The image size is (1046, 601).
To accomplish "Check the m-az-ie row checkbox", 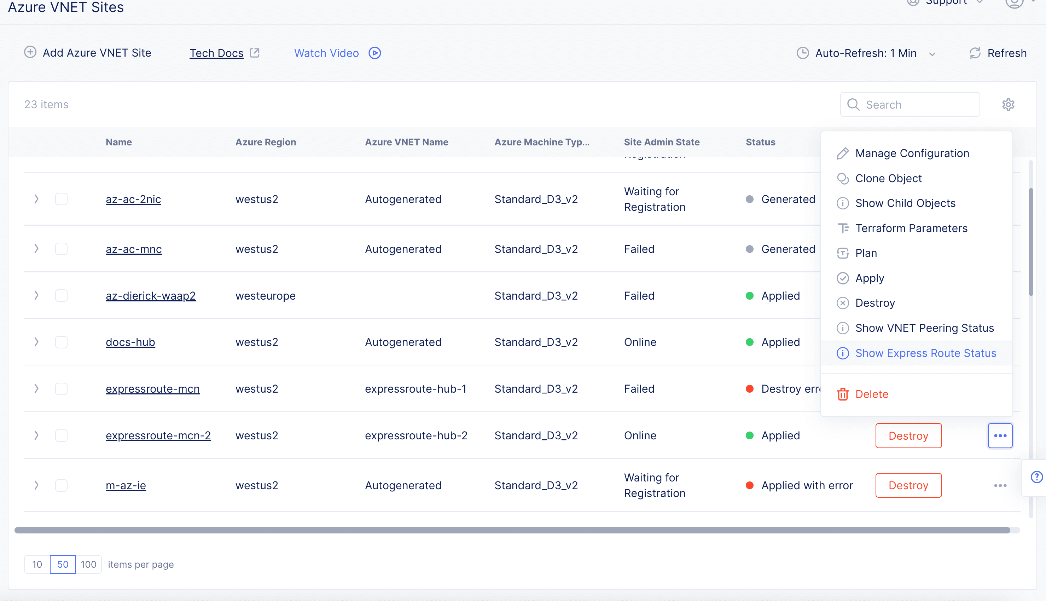I will click(x=62, y=486).
